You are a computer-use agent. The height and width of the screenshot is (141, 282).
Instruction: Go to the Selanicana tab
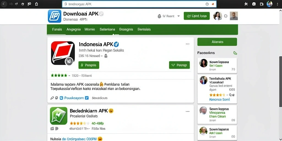107,29
